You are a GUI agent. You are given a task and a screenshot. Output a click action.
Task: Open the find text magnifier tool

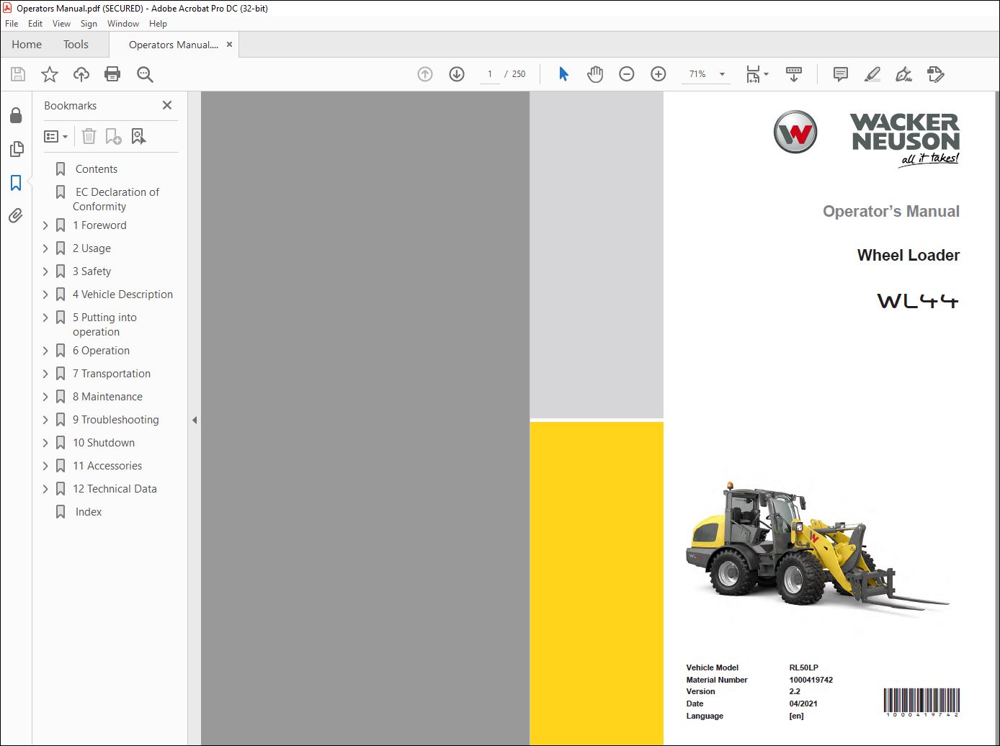pyautogui.click(x=145, y=74)
